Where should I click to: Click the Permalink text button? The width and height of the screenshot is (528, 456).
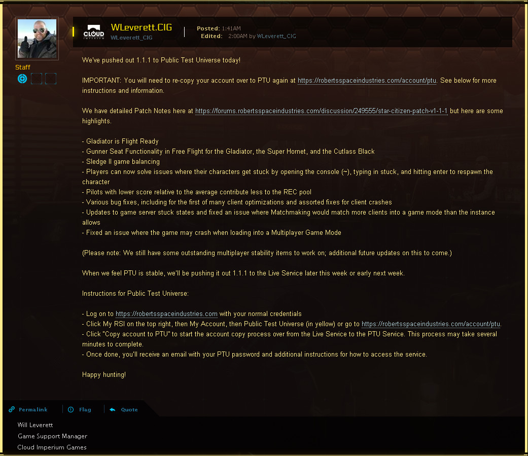(33, 409)
